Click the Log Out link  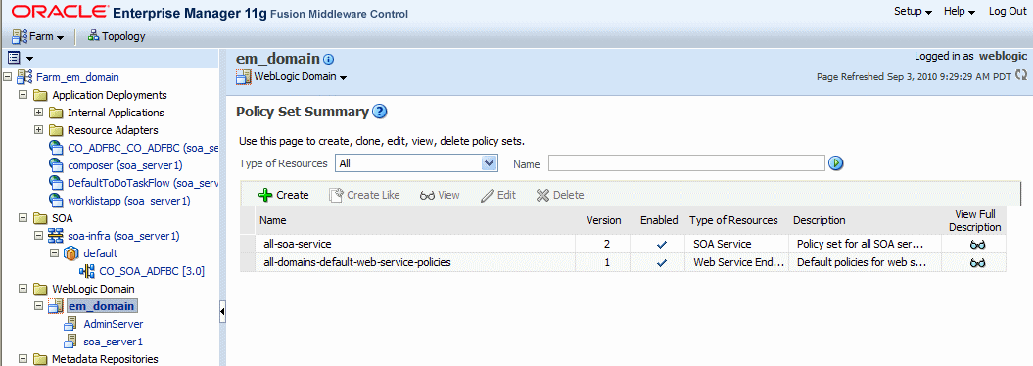pyautogui.click(x=1008, y=11)
